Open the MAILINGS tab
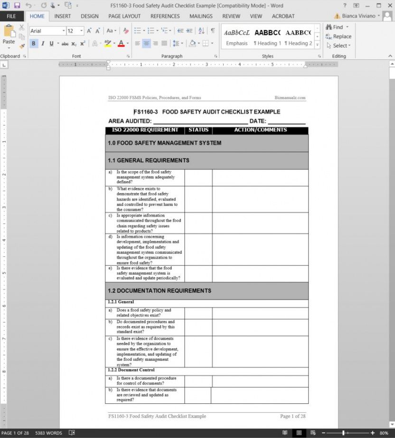This screenshot has width=395, height=438. click(201, 16)
